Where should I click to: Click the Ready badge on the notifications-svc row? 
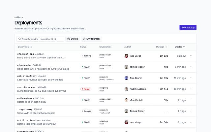(x=86, y=122)
